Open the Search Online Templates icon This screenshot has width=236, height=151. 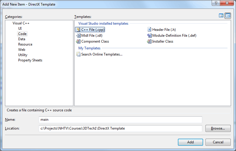[x=78, y=54]
